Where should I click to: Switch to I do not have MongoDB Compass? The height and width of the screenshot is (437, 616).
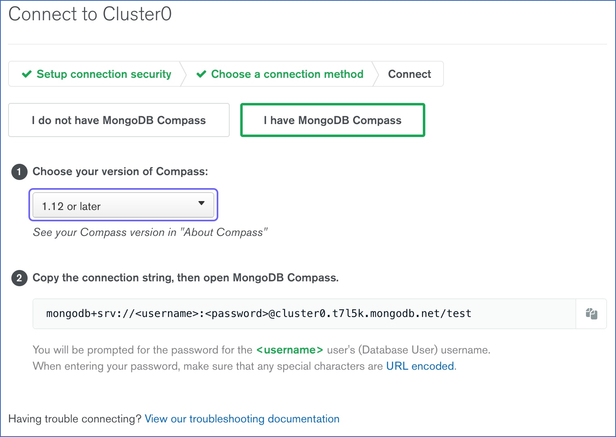click(x=118, y=120)
